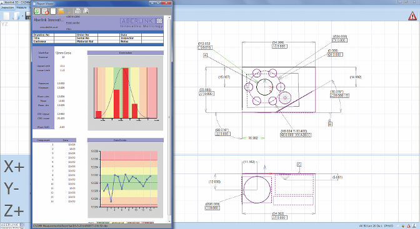This screenshot has height=229, width=420.
Task: Click the new blank document icon in main toolbar
Action: (6, 16)
